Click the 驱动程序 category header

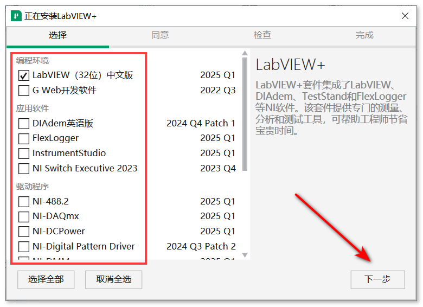pos(33,187)
